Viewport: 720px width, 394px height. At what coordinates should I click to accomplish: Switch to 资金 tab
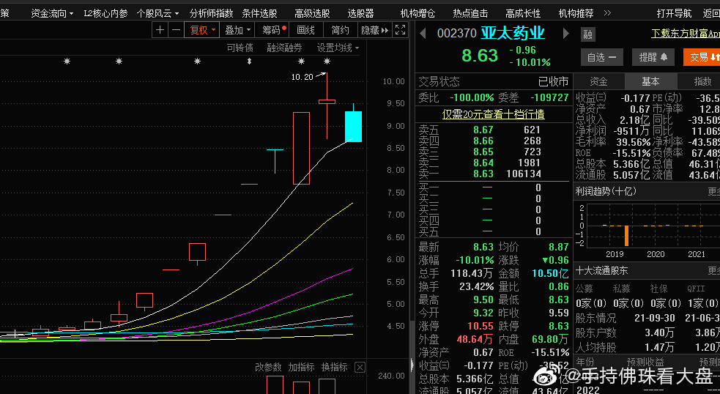point(598,81)
